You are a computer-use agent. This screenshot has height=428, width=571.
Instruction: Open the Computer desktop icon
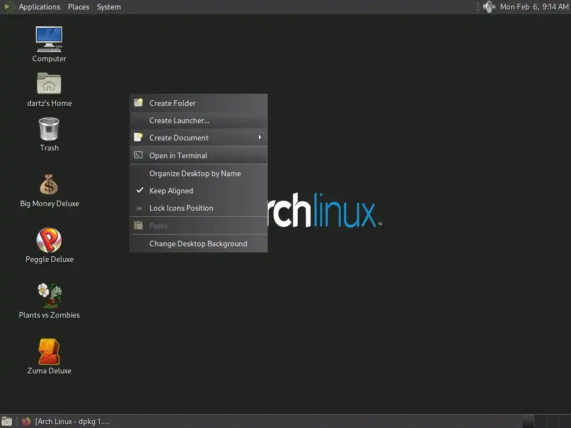pos(49,40)
